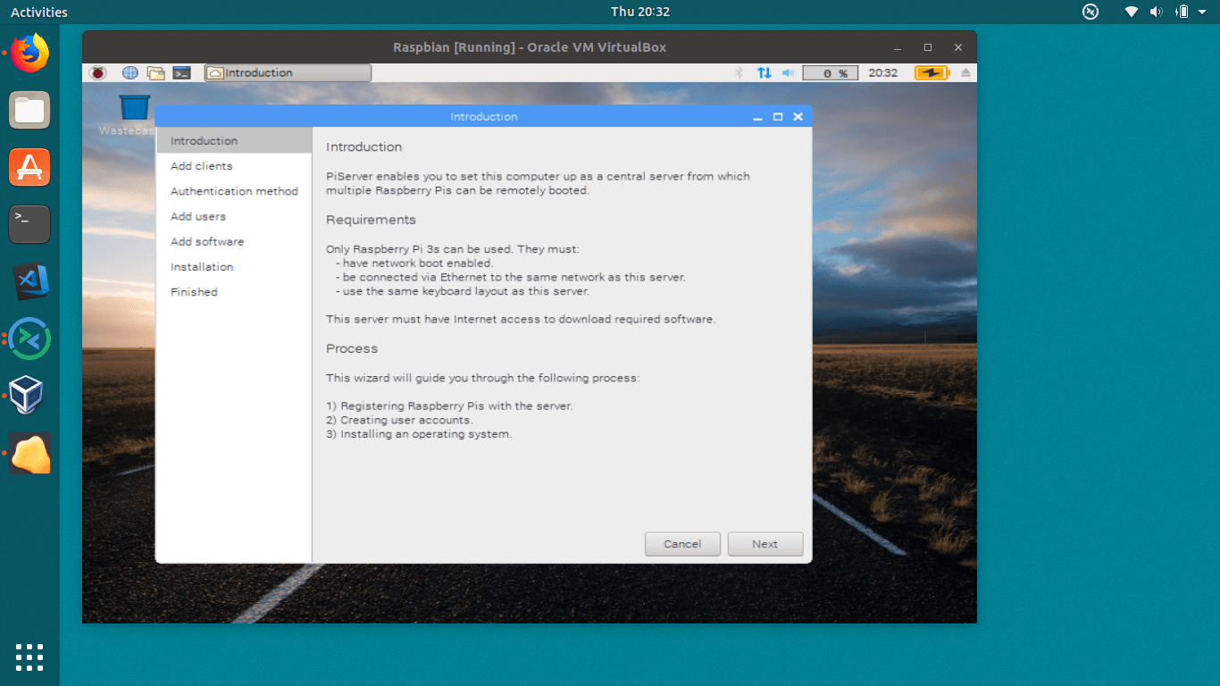Select the Add clients wizard step
The image size is (1220, 686).
[201, 165]
